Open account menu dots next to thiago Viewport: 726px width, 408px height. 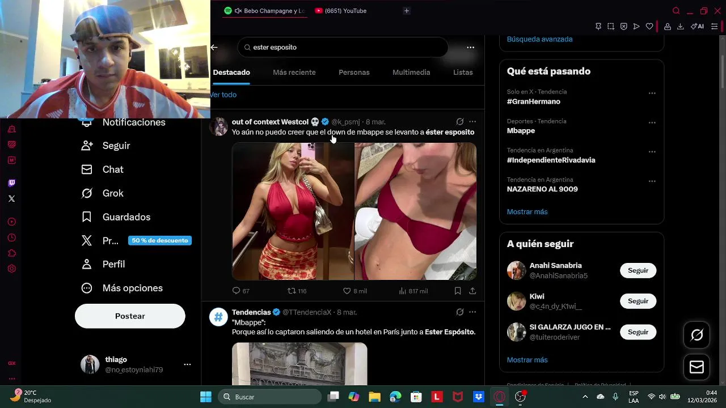click(x=187, y=364)
